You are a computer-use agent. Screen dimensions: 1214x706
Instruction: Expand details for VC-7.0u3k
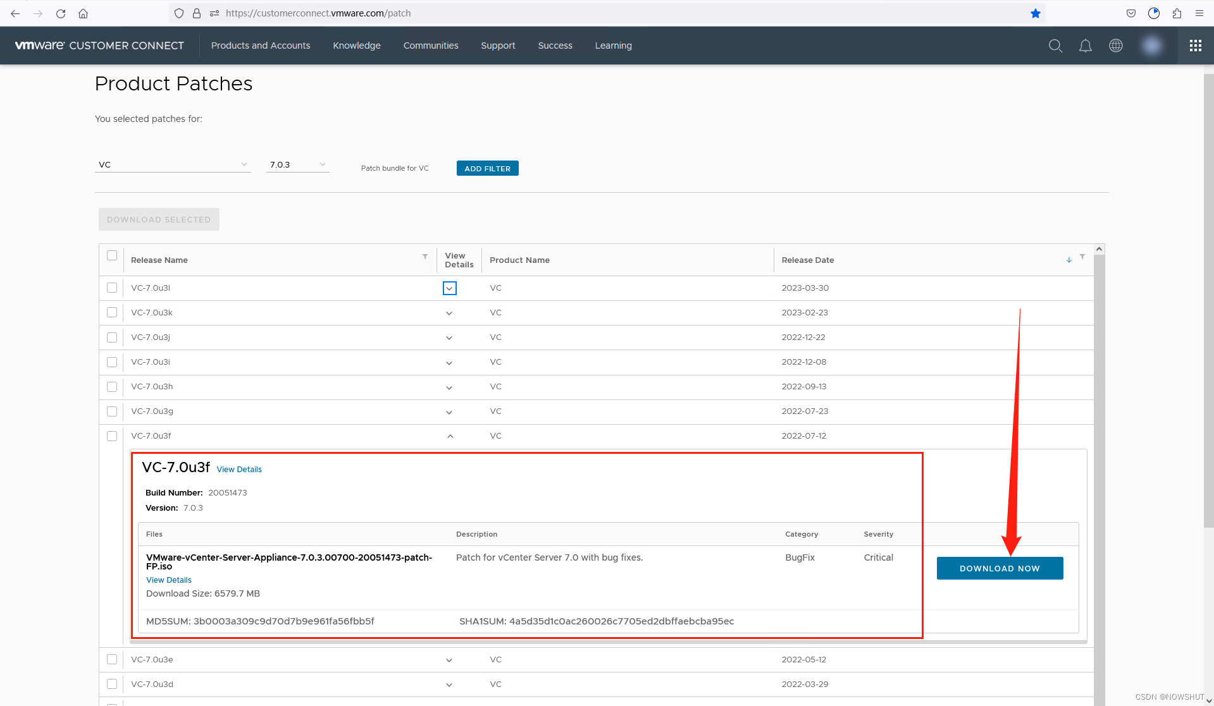(x=449, y=313)
